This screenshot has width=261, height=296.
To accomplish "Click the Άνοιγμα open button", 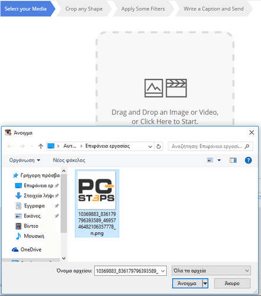I will tap(187, 284).
